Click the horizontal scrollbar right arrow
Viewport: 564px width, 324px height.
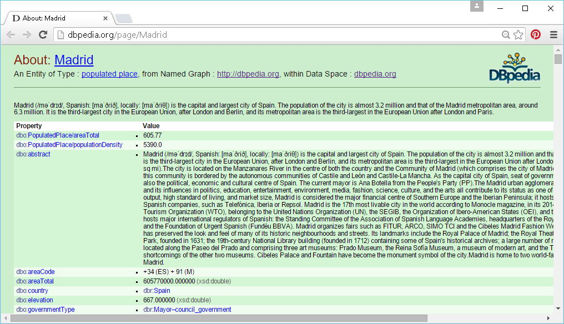(x=548, y=318)
